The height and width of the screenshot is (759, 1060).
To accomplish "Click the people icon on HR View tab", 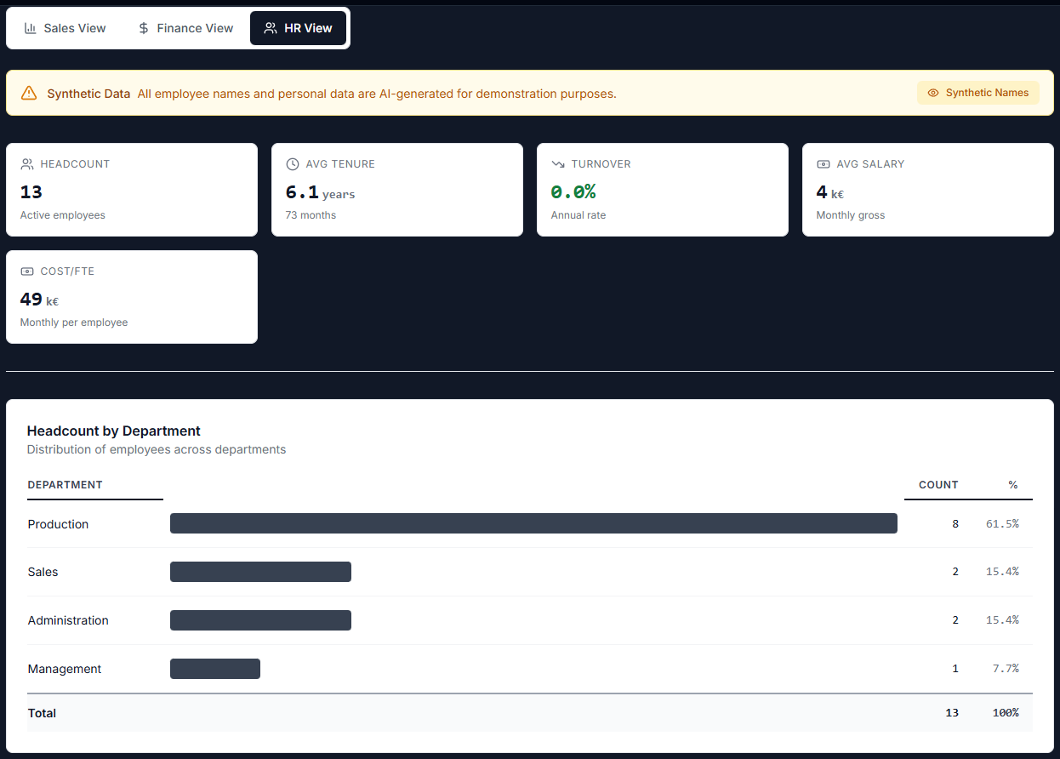I will [271, 27].
